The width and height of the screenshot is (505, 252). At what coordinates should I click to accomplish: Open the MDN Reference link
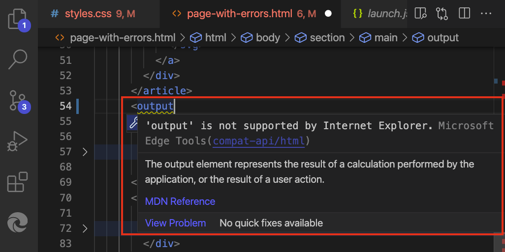180,201
